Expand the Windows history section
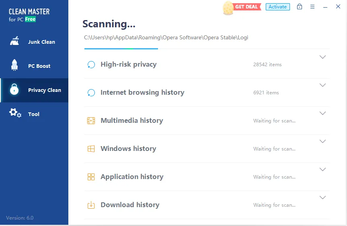Image resolution: width=347 pixels, height=226 pixels. tap(322, 141)
